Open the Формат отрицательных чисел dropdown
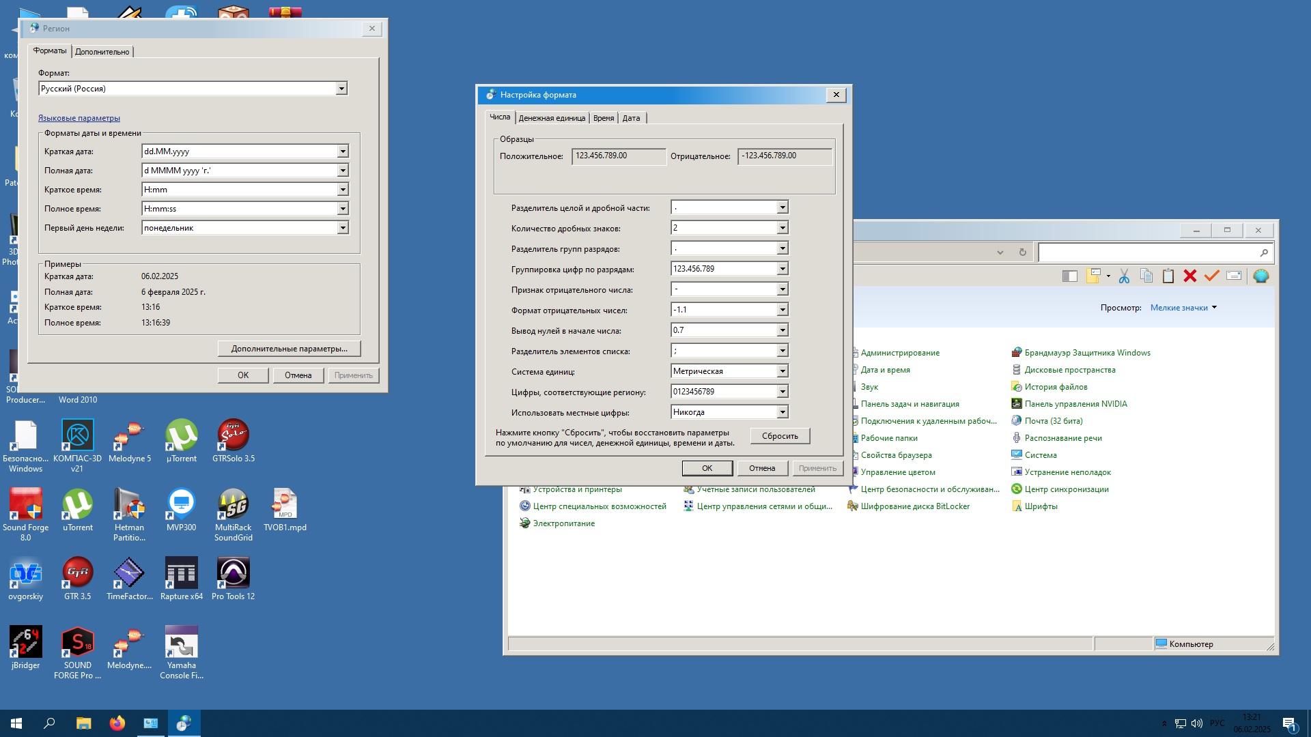 pos(783,310)
